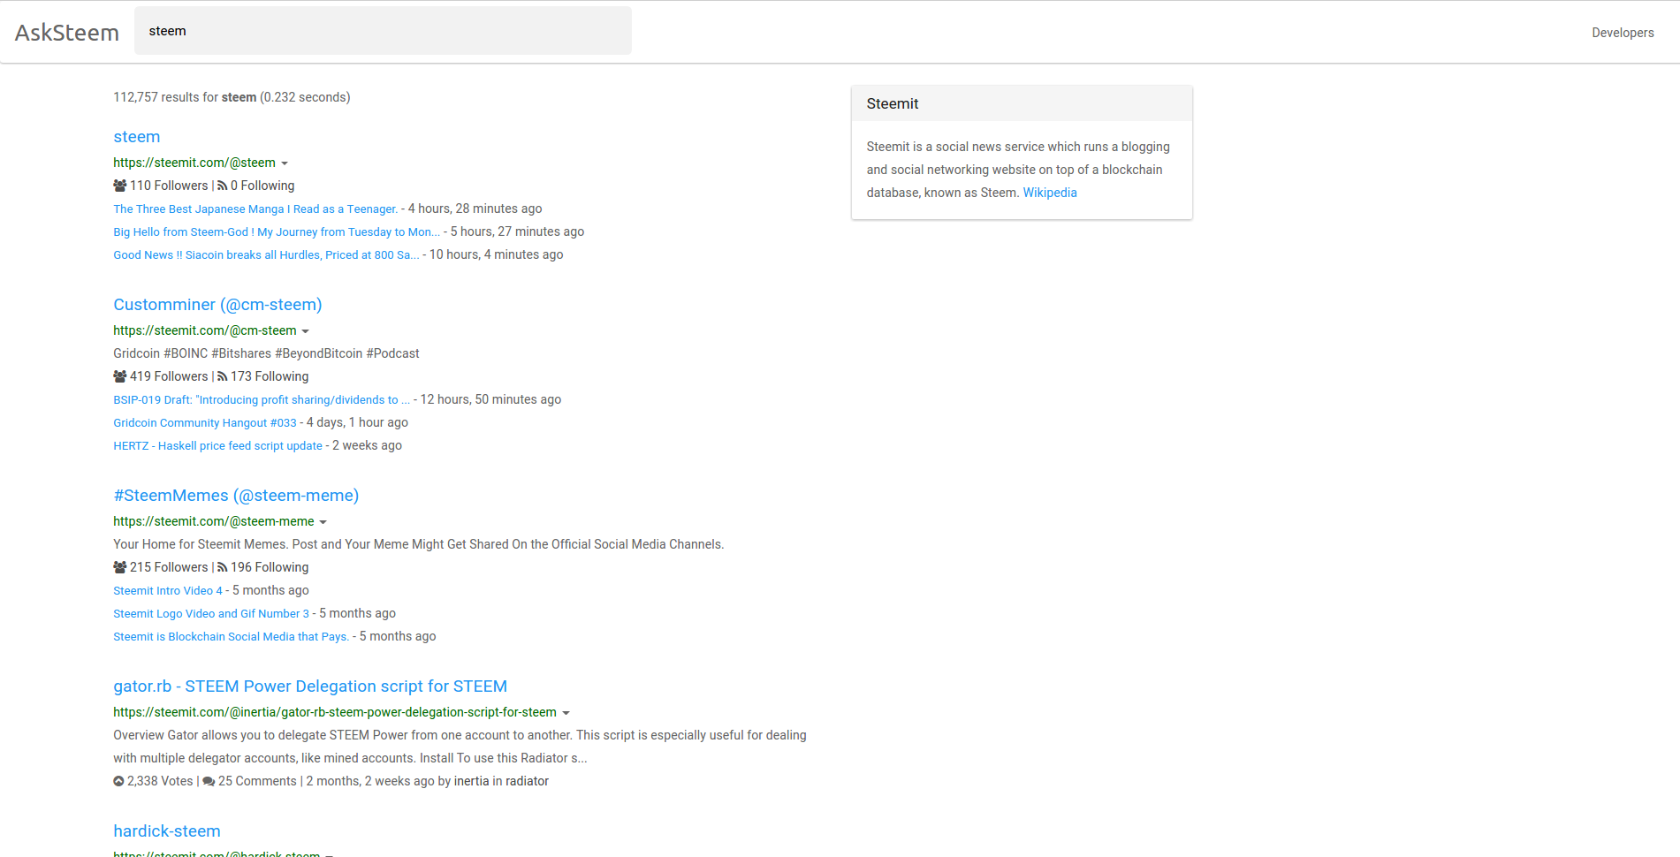Image resolution: width=1680 pixels, height=857 pixels.
Task: Expand dropdown arrow next to @cm-steem URL
Action: (306, 331)
